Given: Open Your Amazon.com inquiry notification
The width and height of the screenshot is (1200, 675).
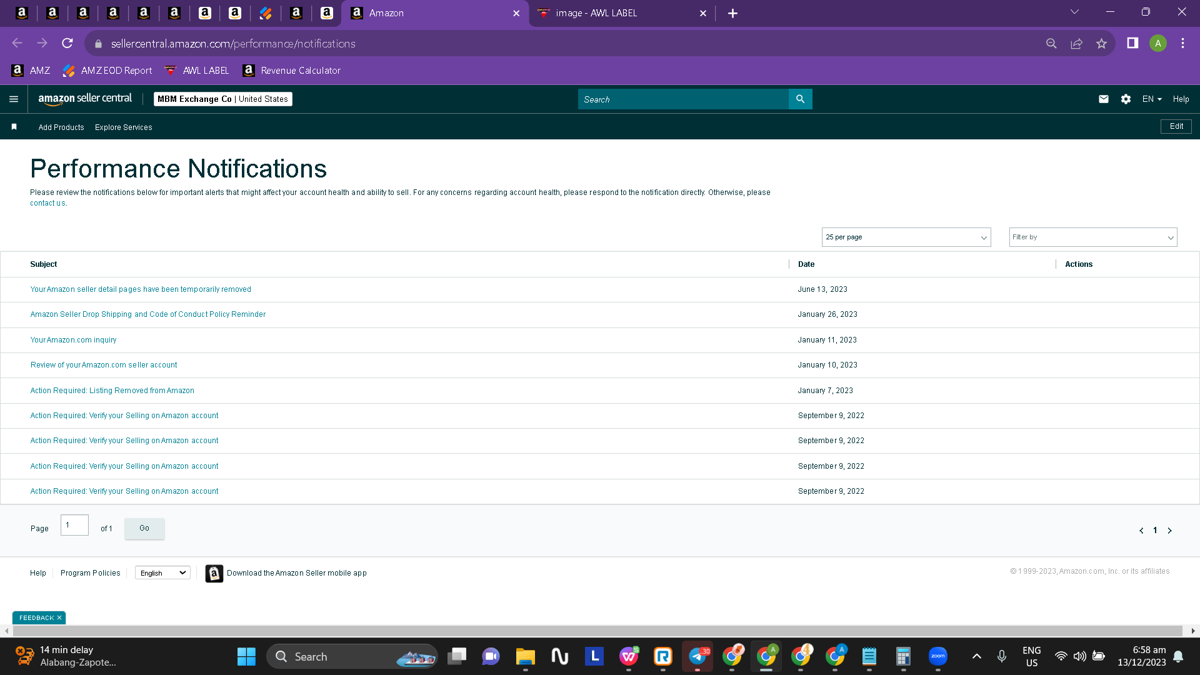Looking at the screenshot, I should [x=73, y=340].
